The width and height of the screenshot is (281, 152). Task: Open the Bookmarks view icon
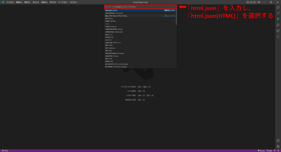[278, 36]
